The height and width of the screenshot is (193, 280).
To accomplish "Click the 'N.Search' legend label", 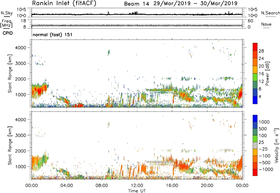I will coord(270,13).
